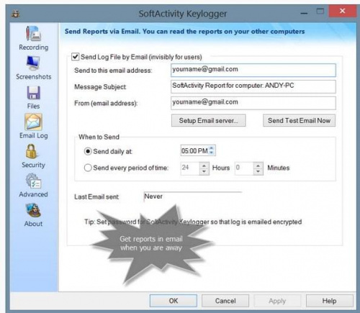Decrease the Hours value spinner
This screenshot has height=313, width=360.
point(204,171)
